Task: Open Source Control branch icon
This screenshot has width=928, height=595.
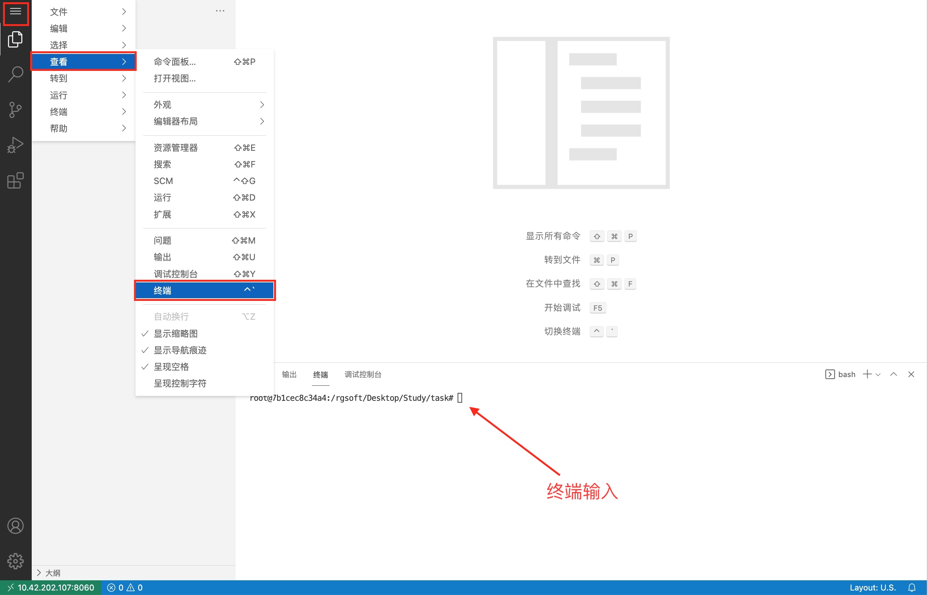Action: pos(15,110)
